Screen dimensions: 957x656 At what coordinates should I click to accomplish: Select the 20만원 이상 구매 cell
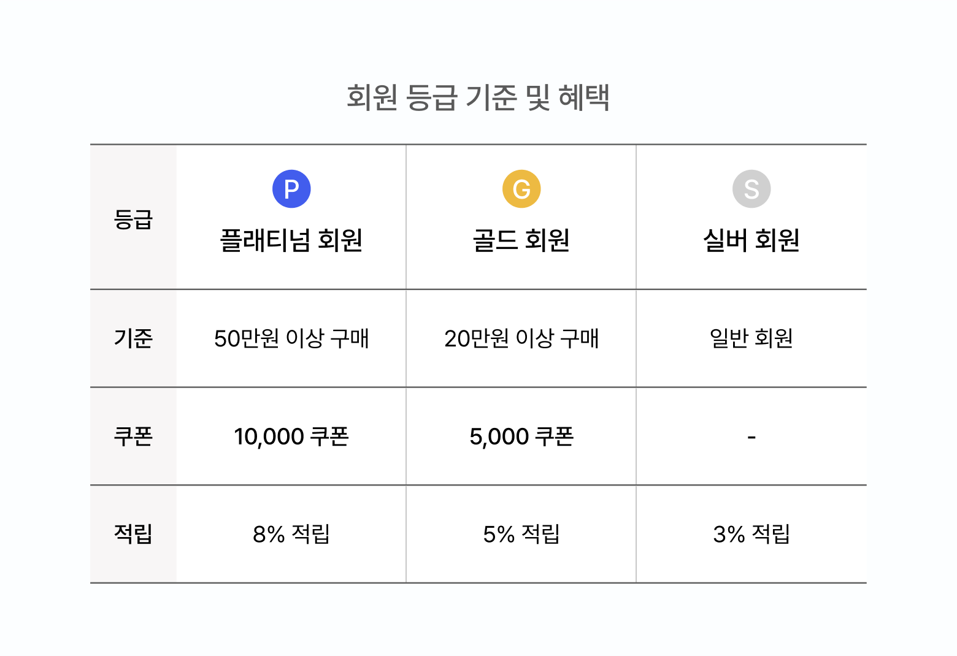click(x=521, y=338)
